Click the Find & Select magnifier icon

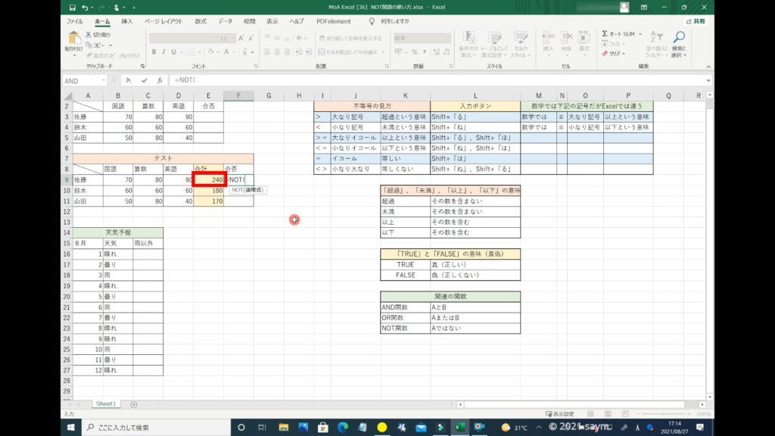point(678,38)
